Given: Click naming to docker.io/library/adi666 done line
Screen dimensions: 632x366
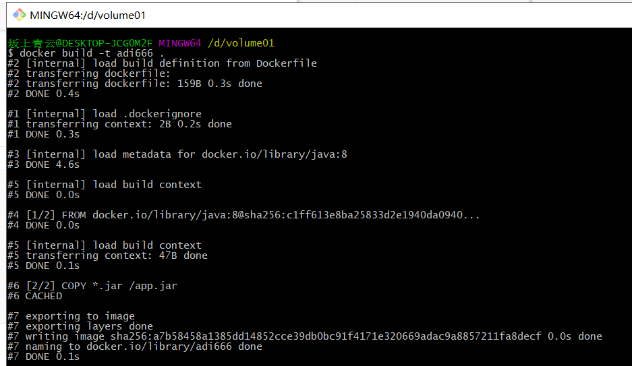Looking at the screenshot, I should tap(135, 346).
